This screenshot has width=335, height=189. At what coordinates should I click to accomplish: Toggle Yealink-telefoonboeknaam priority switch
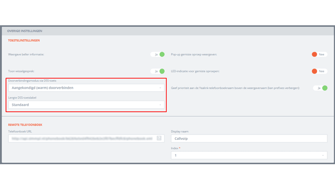point(320,88)
